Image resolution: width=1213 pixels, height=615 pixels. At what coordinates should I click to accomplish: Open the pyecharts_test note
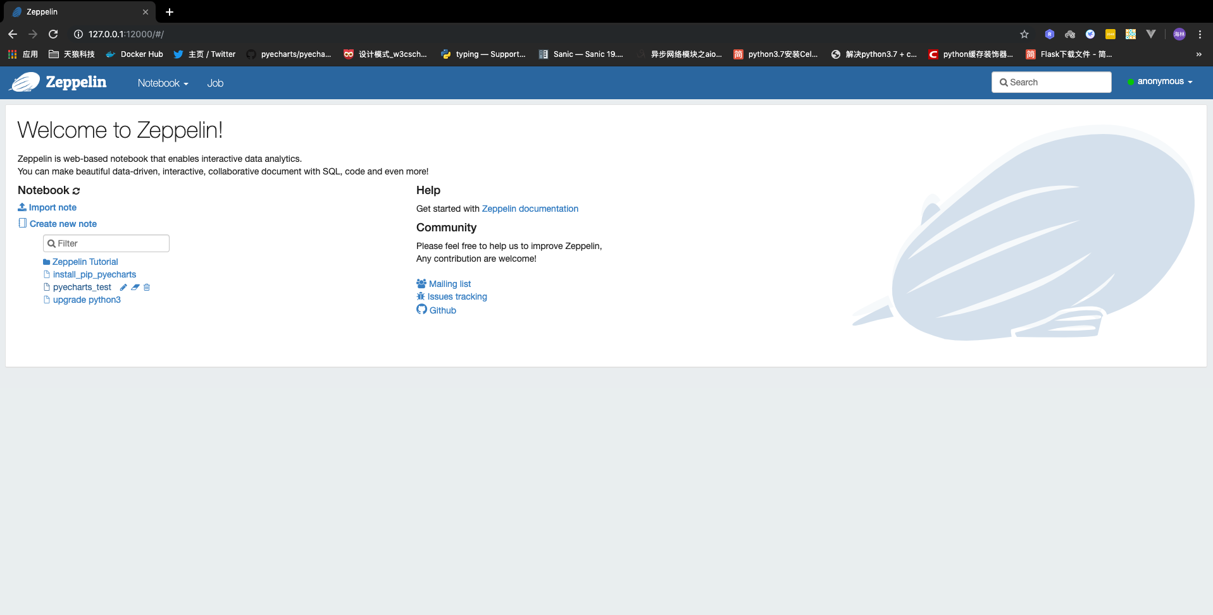[x=82, y=287]
